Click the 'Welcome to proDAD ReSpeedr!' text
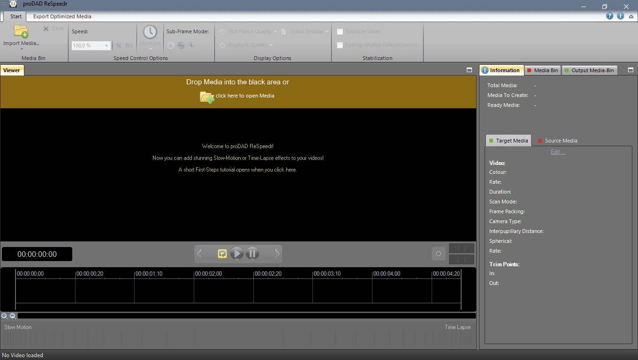 pos(238,146)
